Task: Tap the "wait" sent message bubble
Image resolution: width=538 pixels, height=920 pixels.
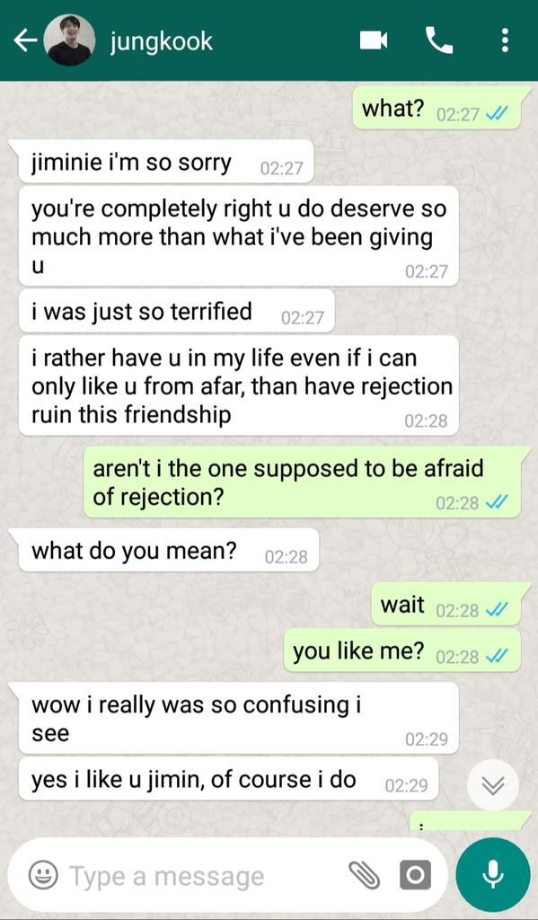Action: pos(445,605)
